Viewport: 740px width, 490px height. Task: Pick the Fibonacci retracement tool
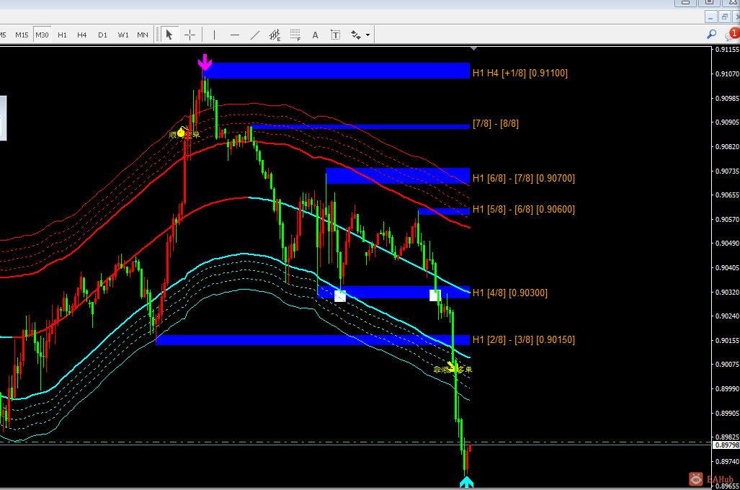(295, 35)
